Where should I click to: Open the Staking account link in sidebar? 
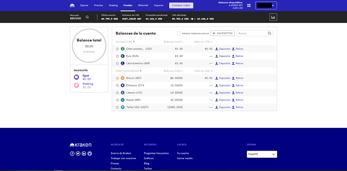click(87, 84)
